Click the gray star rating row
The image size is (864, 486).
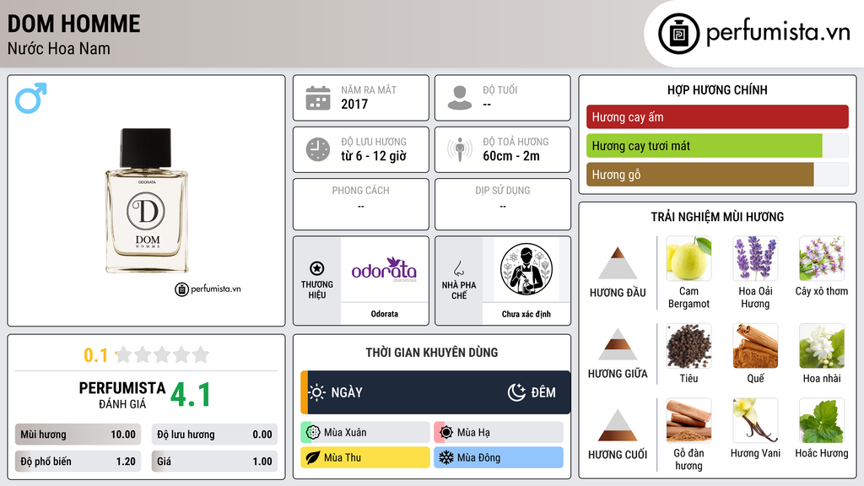(x=163, y=354)
